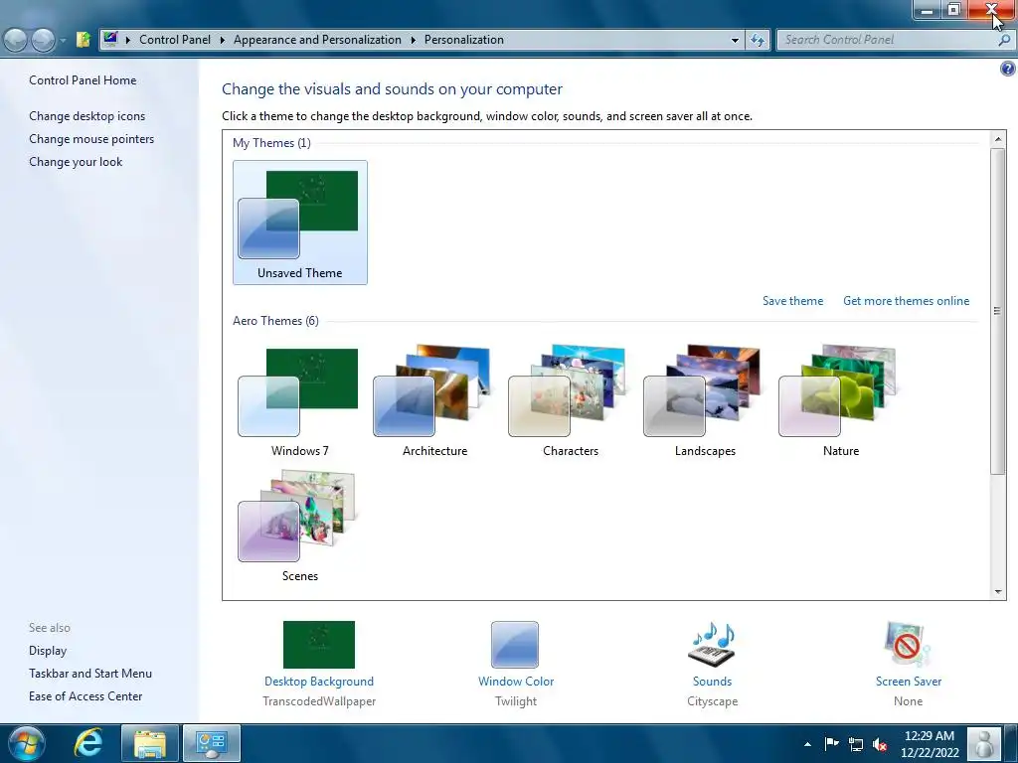Open Change your look link
This screenshot has height=763, width=1018.
tap(76, 162)
